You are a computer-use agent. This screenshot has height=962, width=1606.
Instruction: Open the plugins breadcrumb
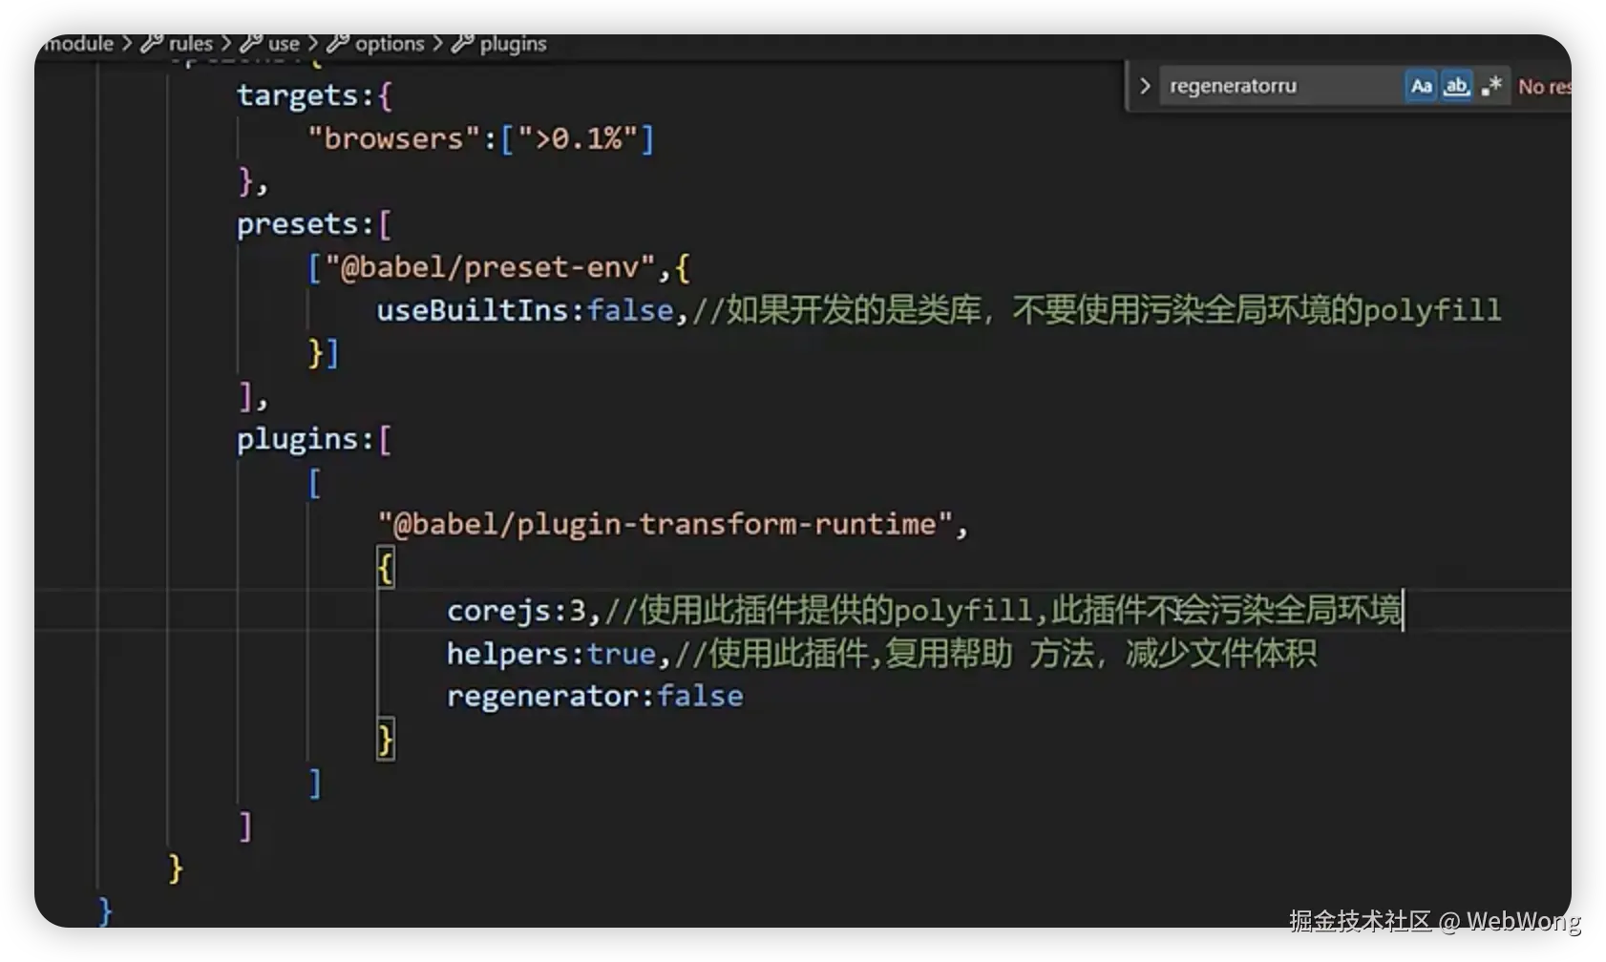pos(514,44)
